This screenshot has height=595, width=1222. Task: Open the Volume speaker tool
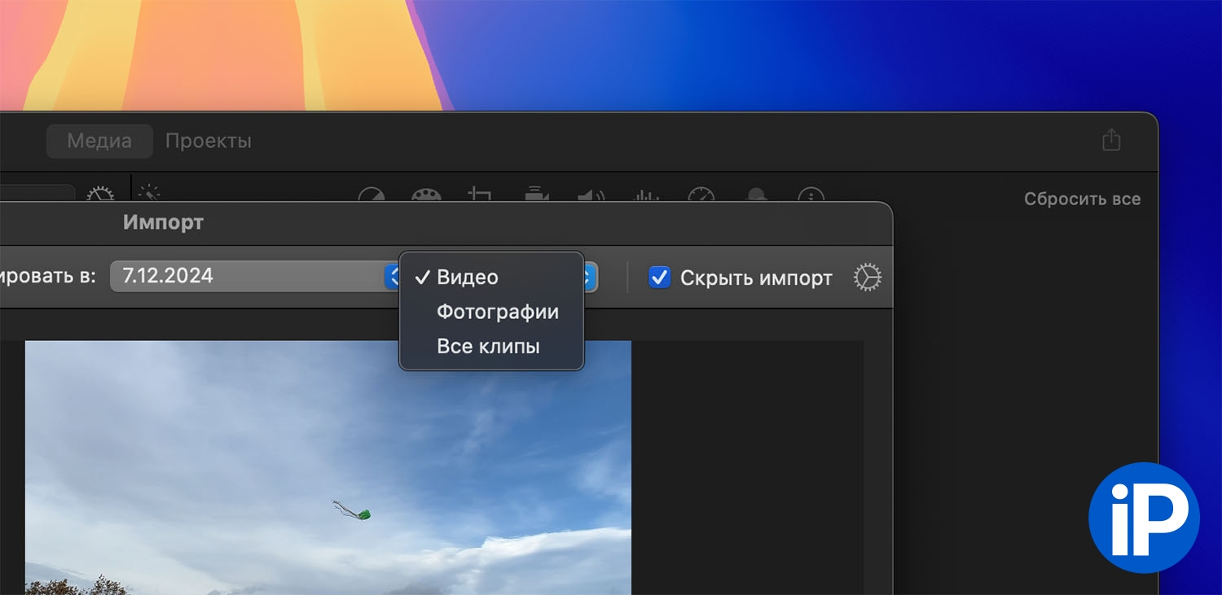point(591,195)
